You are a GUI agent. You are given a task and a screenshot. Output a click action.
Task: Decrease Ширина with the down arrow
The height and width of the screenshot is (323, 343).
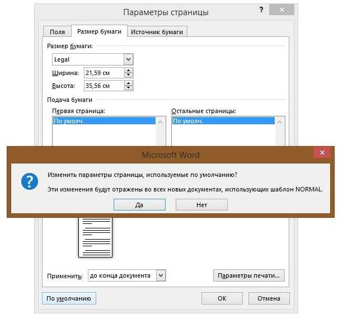tap(129, 76)
